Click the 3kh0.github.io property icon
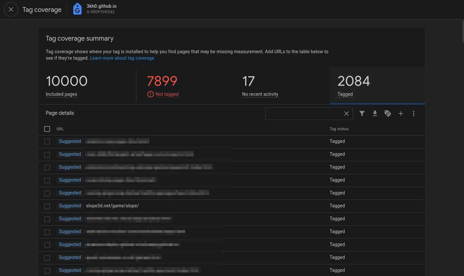464x276 pixels. tap(77, 9)
